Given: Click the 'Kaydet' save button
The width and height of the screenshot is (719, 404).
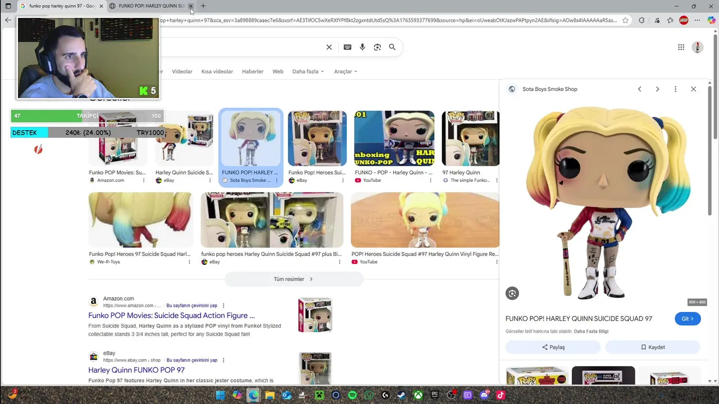Looking at the screenshot, I should tap(653, 347).
